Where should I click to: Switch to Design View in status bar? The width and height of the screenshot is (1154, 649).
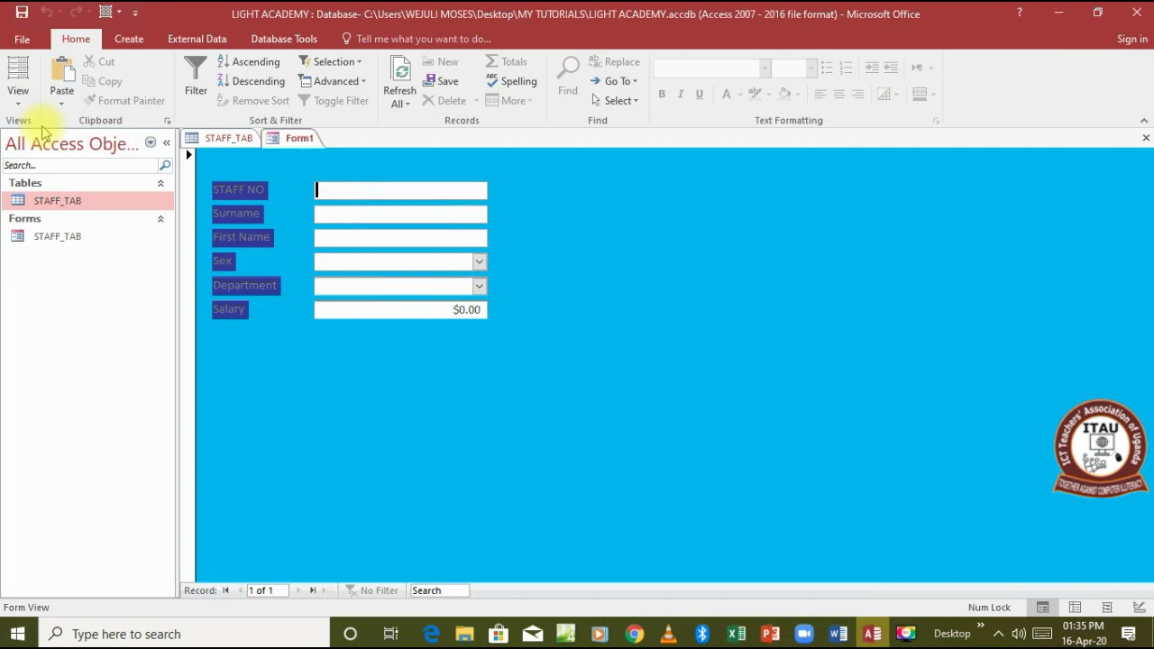[1140, 608]
